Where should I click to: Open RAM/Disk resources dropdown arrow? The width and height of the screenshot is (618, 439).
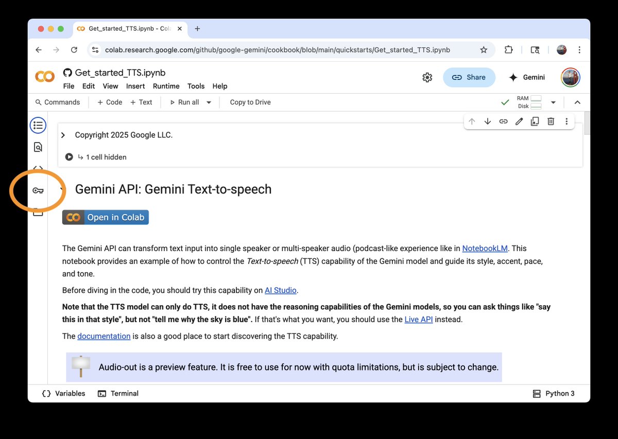553,102
